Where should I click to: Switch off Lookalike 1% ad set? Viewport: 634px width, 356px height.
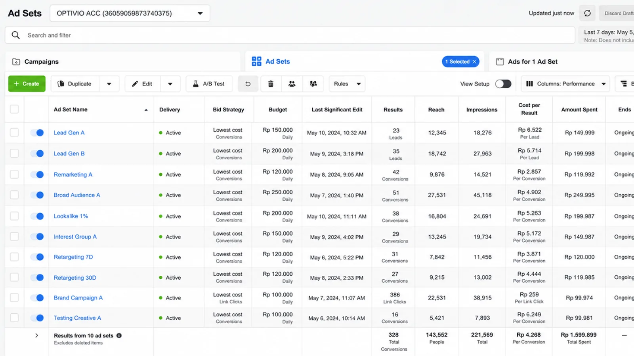click(37, 216)
